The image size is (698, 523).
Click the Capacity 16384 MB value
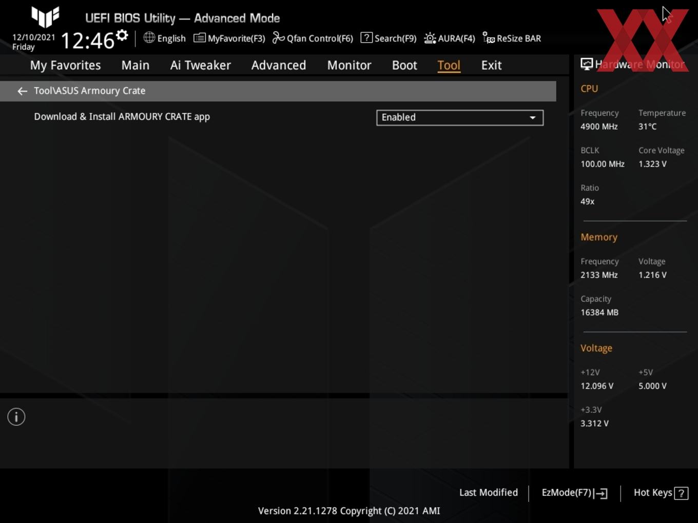coord(599,312)
